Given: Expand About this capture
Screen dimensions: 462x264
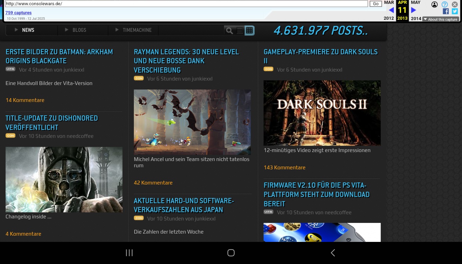Looking at the screenshot, I should [x=441, y=19].
